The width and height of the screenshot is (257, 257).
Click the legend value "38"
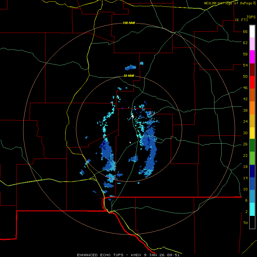pyautogui.click(x=245, y=110)
